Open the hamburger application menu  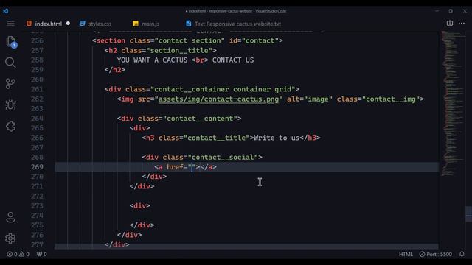coord(10,24)
